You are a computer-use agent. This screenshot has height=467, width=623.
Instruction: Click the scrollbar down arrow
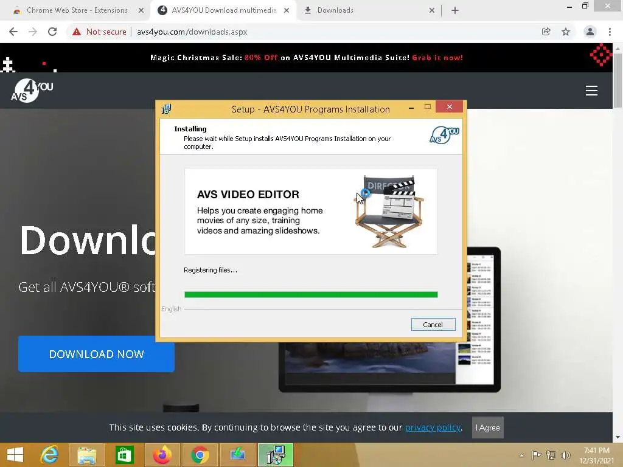[618, 438]
